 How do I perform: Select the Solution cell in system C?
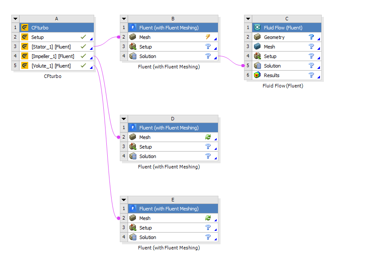pos(272,66)
